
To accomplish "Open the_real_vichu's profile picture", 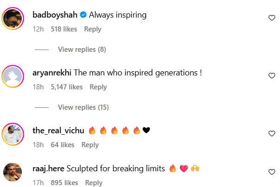I will (13, 135).
